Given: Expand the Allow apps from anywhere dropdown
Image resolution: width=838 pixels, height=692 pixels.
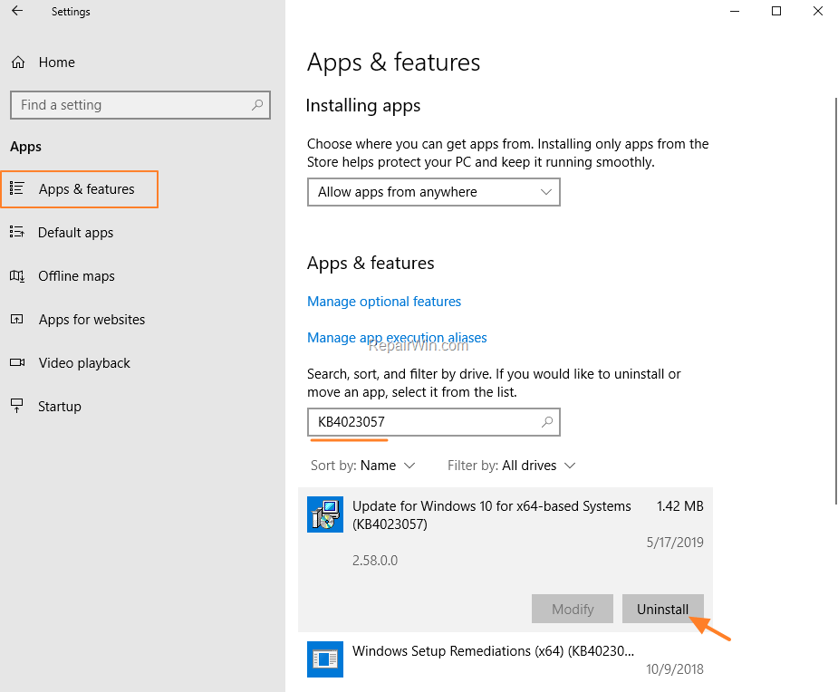Looking at the screenshot, I should [x=433, y=192].
